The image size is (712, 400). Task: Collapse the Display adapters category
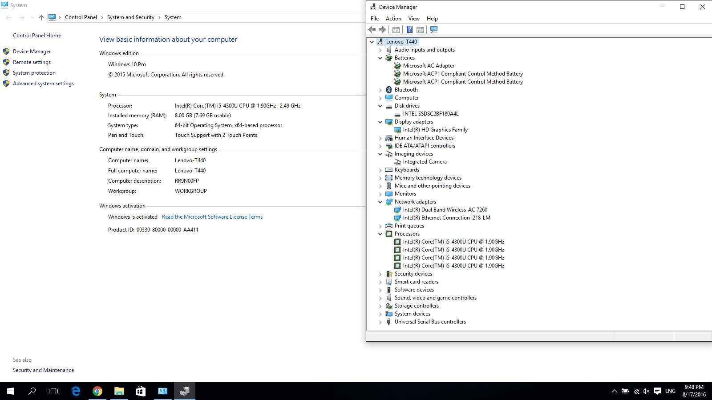click(x=380, y=122)
